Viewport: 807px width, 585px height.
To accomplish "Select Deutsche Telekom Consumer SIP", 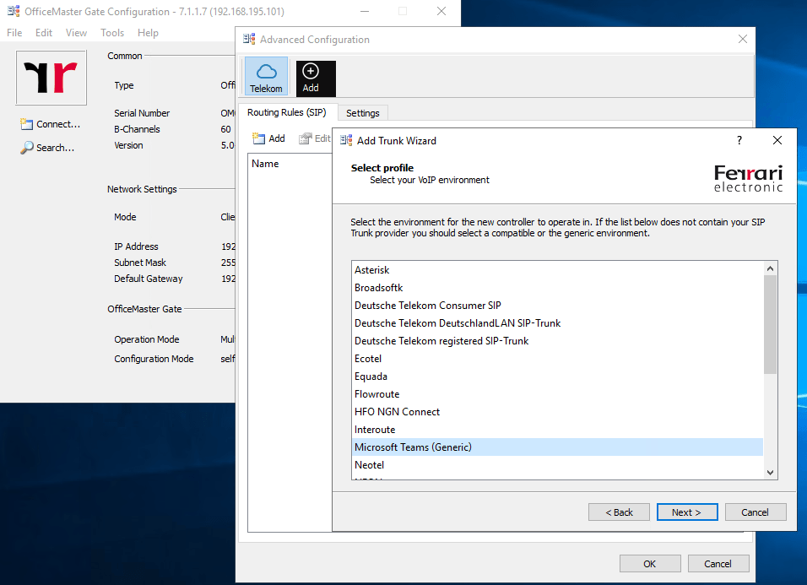I will coord(558,305).
